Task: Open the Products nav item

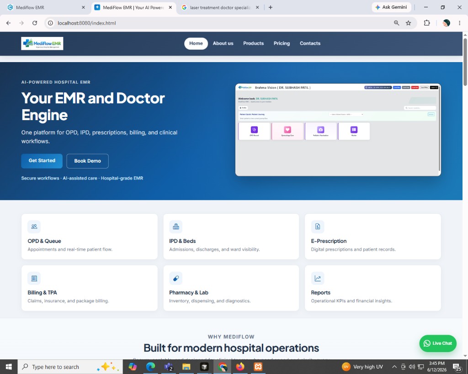Action: click(x=253, y=43)
